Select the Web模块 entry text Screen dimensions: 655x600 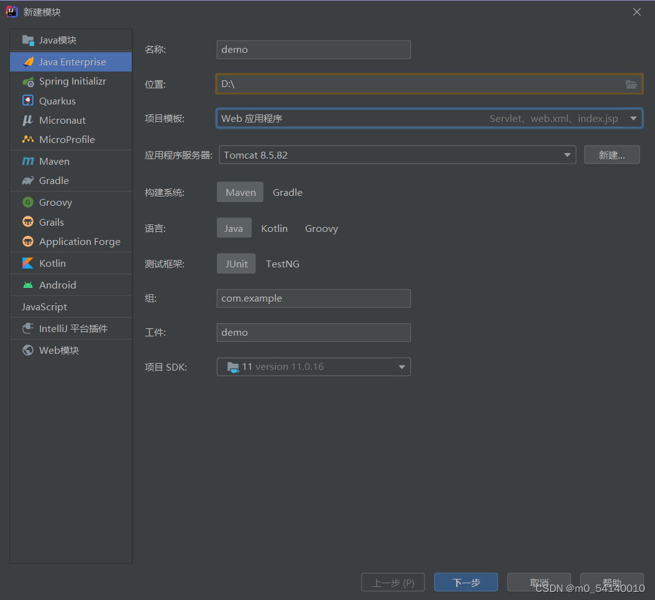[59, 350]
